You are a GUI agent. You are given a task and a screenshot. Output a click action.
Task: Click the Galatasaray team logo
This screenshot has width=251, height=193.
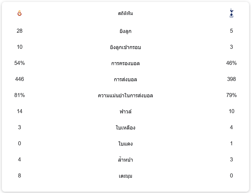(19, 13)
